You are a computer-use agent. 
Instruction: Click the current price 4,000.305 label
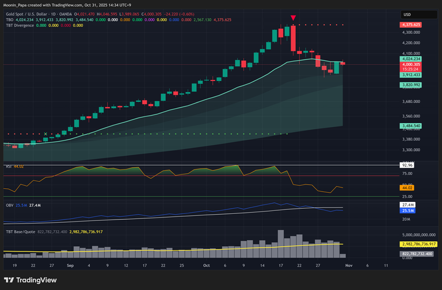(411, 65)
